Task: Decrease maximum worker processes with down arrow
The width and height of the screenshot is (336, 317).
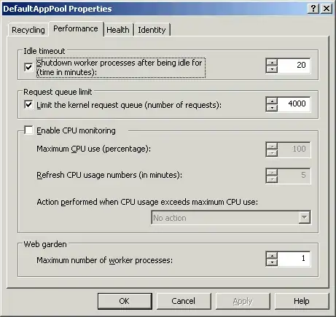Action: pos(272,262)
